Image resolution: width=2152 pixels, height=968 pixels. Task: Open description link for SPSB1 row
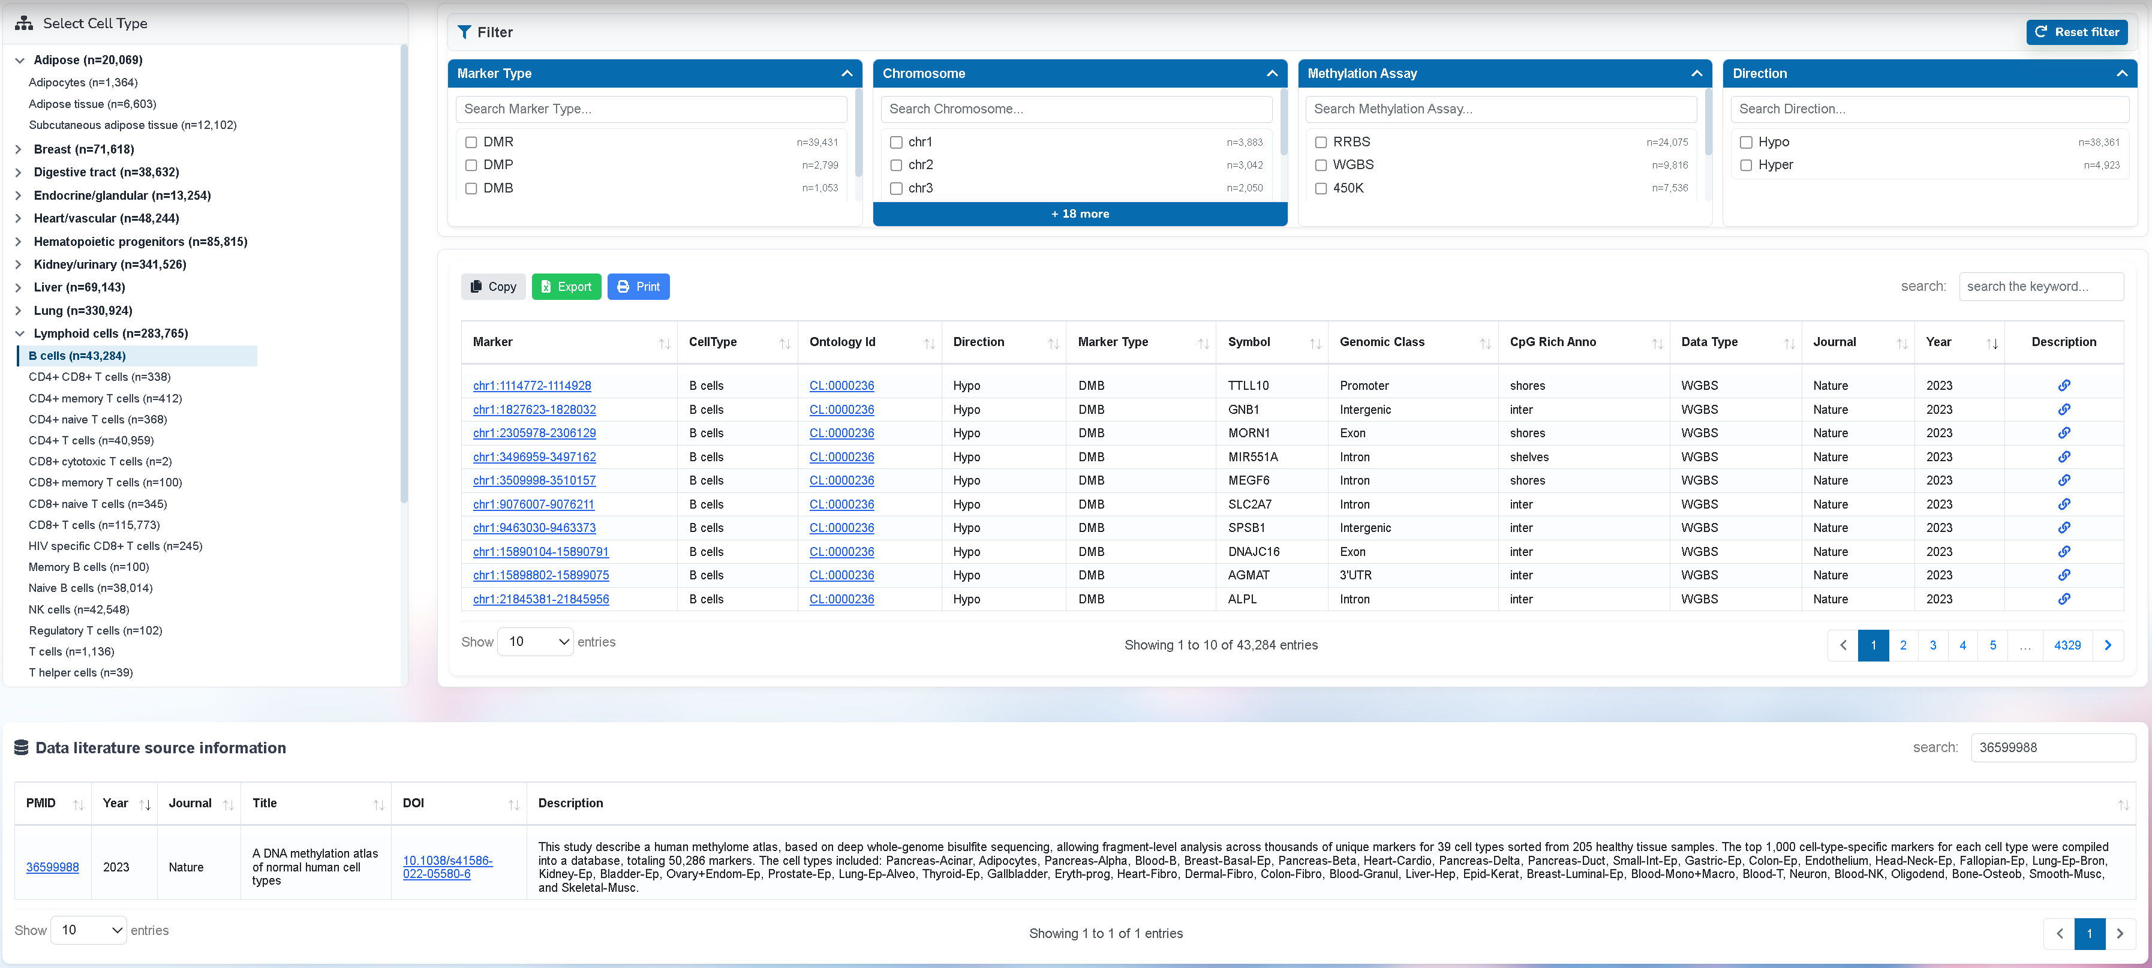coord(2063,528)
